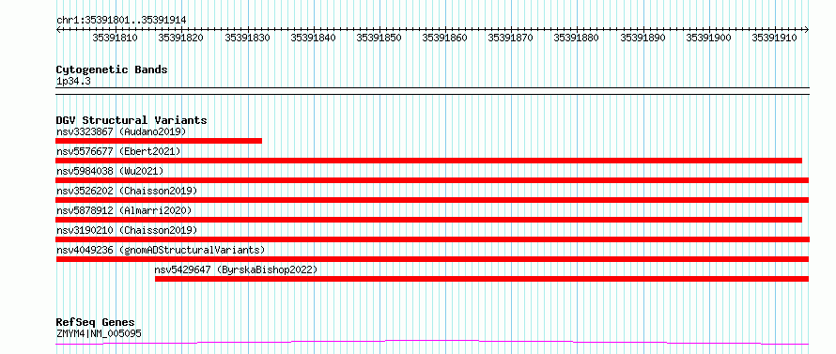This screenshot has height=354, width=836.
Task: Click the red bar under nsv4049236
Action: pos(432,259)
